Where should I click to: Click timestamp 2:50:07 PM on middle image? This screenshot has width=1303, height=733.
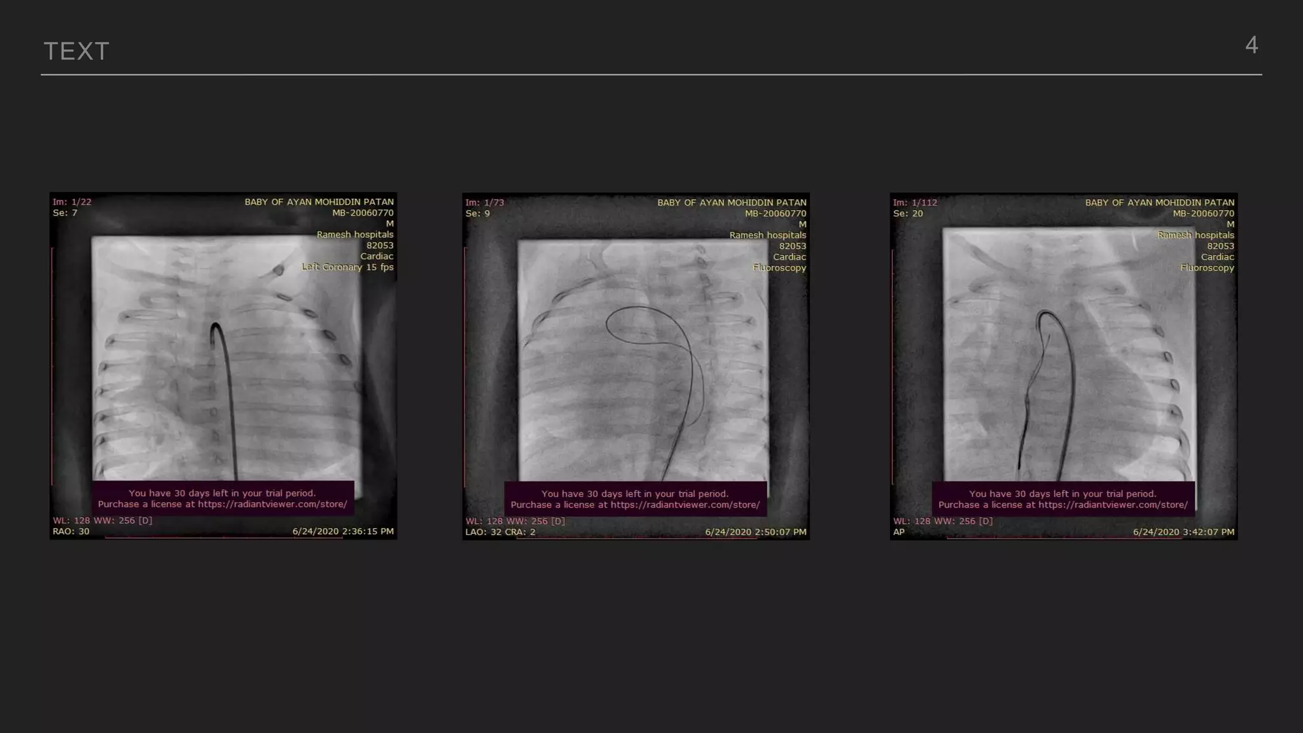755,531
